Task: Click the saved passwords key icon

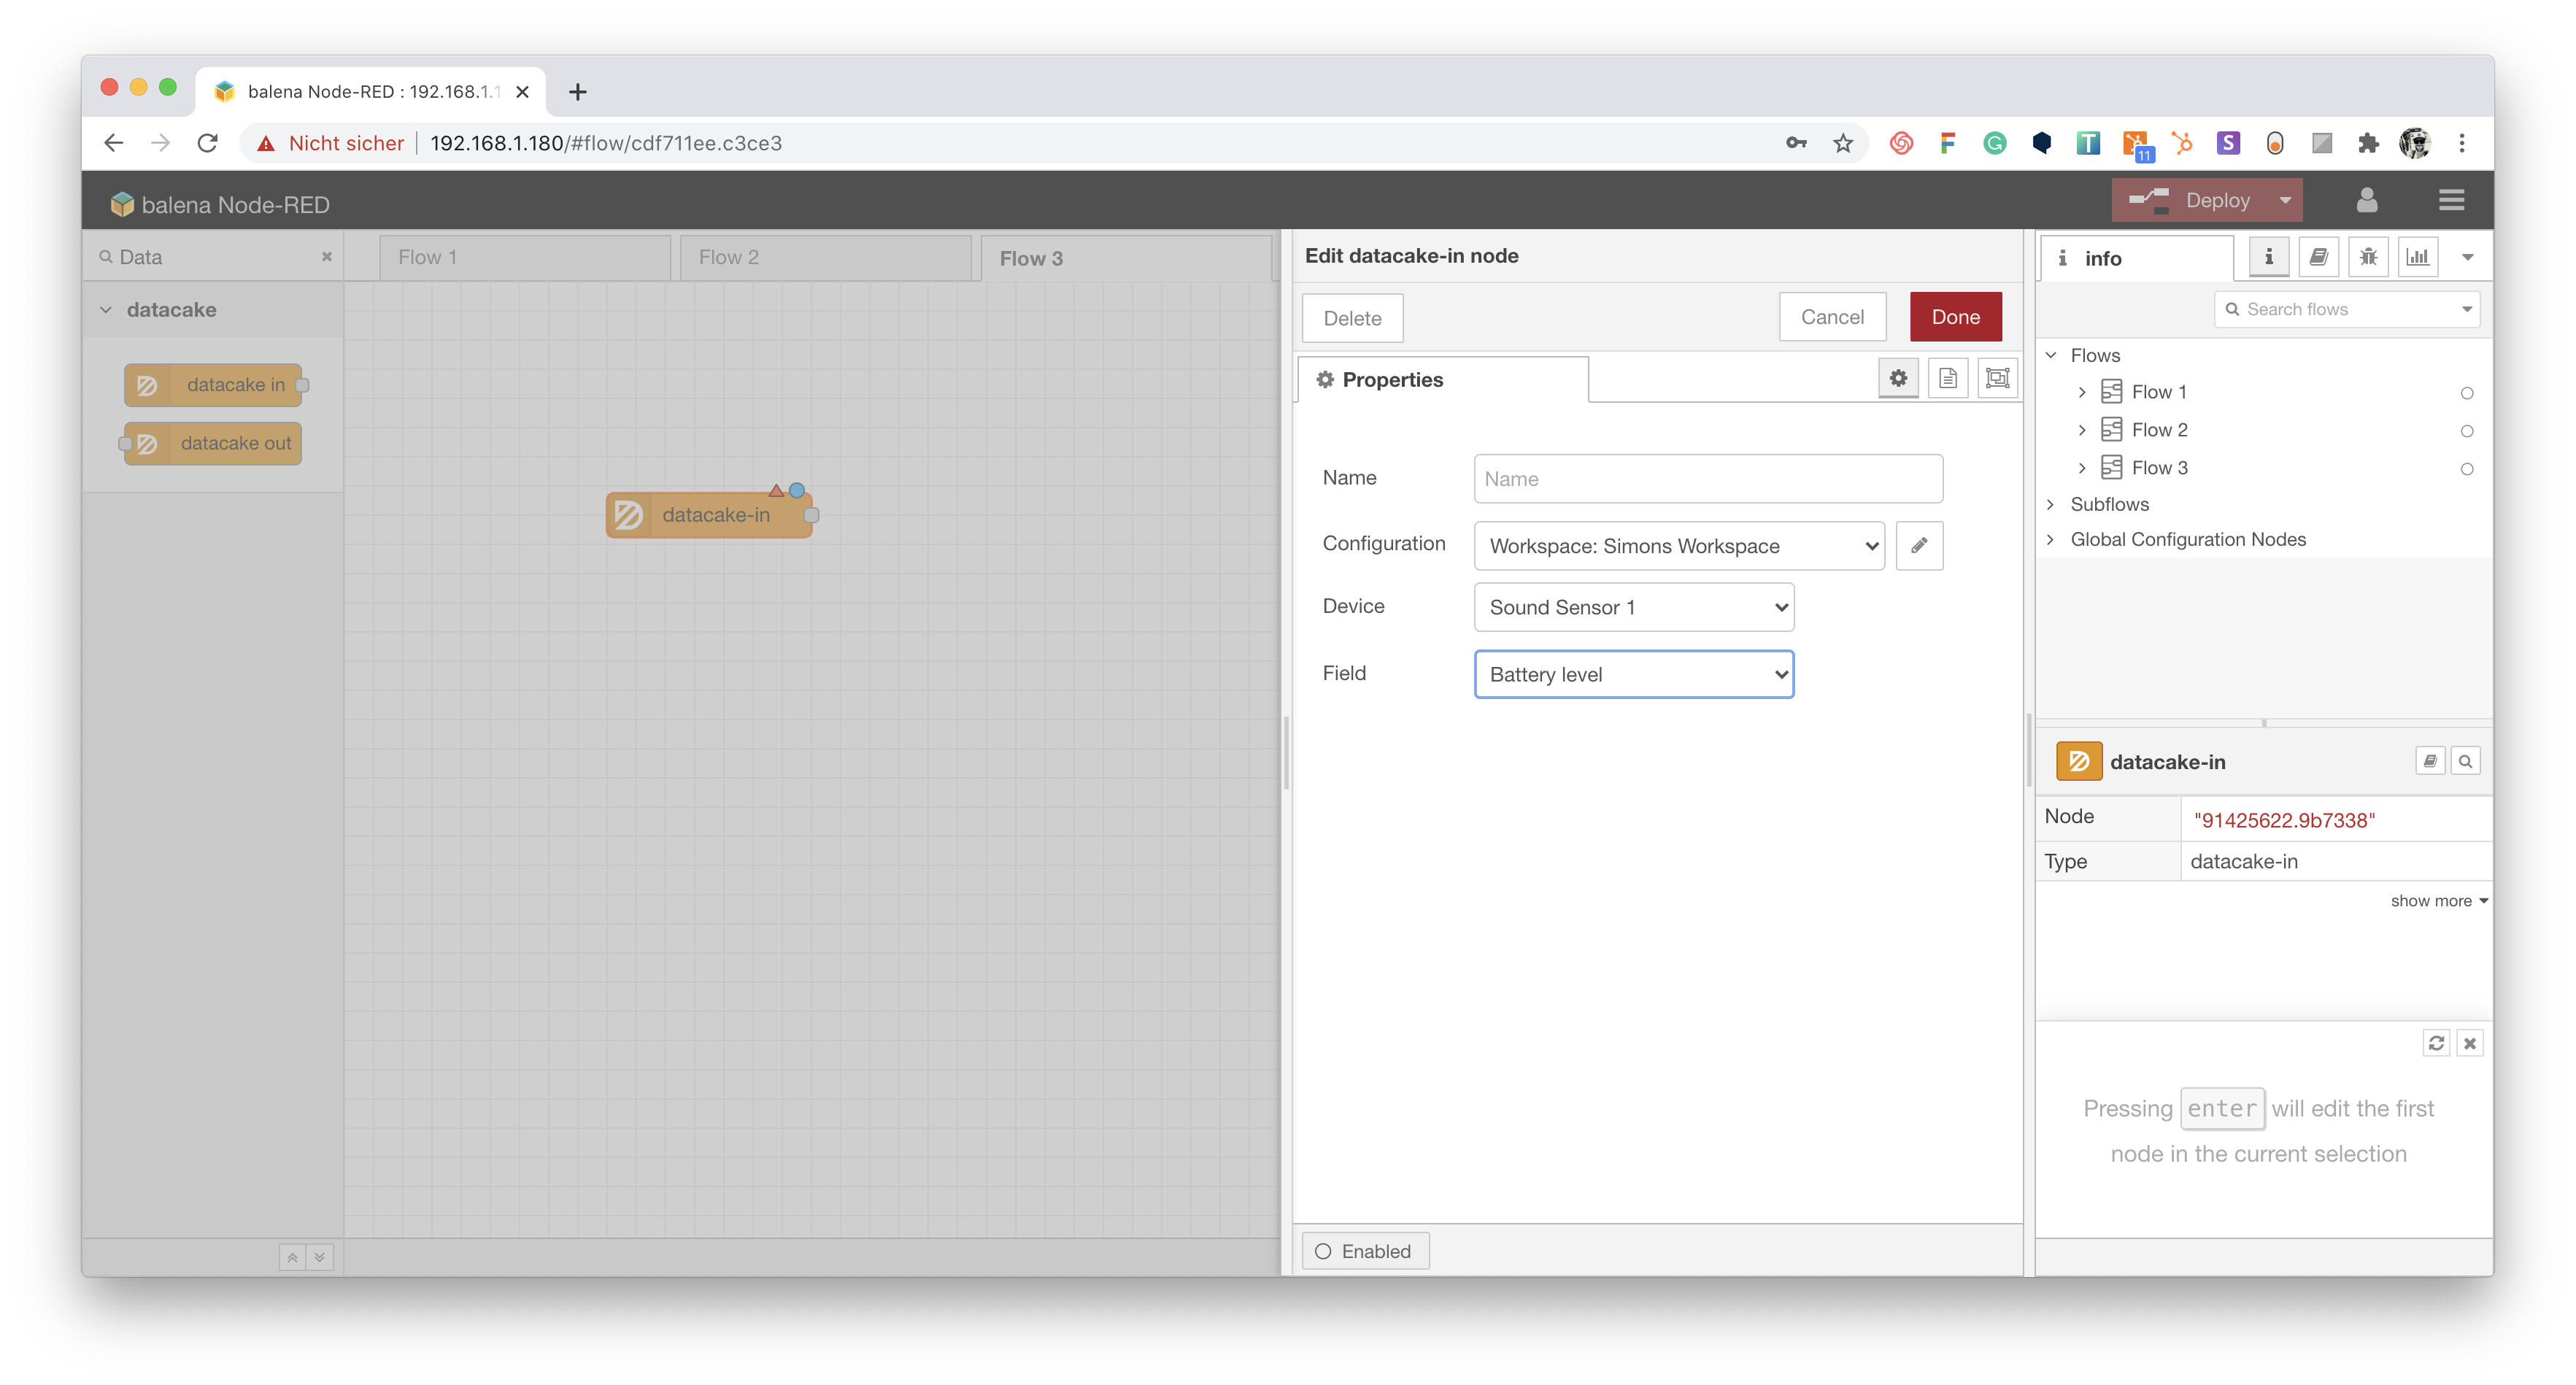Action: [1796, 143]
